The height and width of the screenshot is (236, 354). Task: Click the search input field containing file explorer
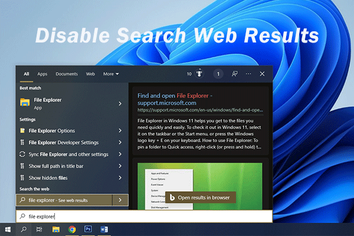pyautogui.click(x=145, y=217)
